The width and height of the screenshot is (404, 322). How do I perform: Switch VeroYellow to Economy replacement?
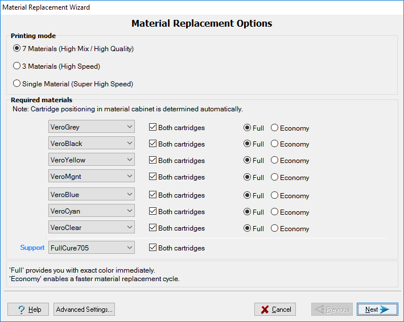tap(275, 161)
